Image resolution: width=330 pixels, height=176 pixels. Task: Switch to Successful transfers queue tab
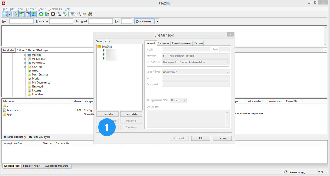(x=57, y=166)
